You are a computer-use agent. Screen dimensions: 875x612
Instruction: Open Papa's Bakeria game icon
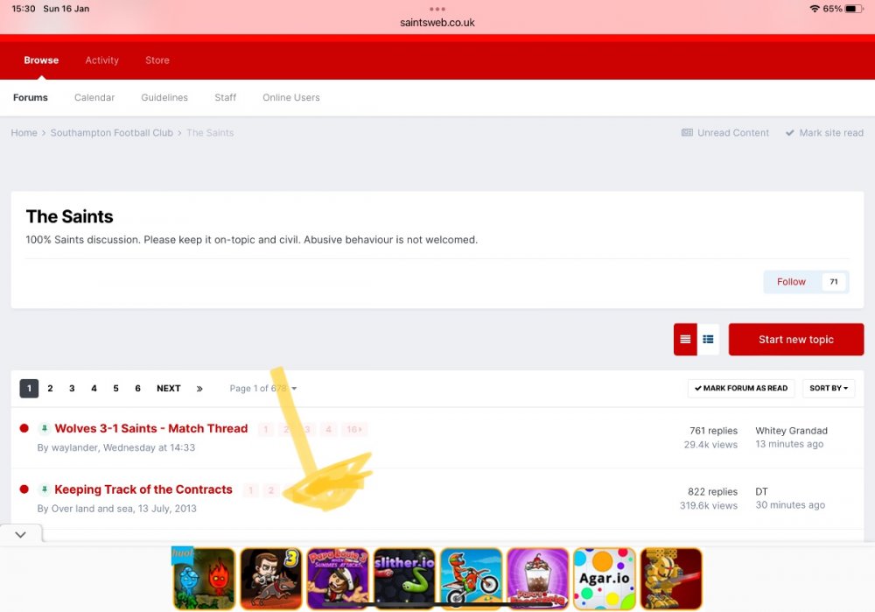537,578
